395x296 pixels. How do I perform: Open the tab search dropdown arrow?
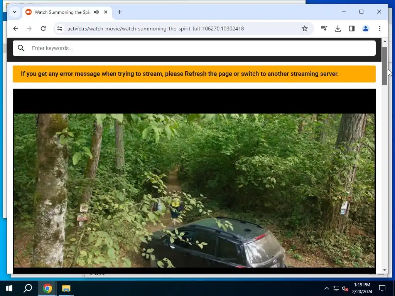coord(15,12)
